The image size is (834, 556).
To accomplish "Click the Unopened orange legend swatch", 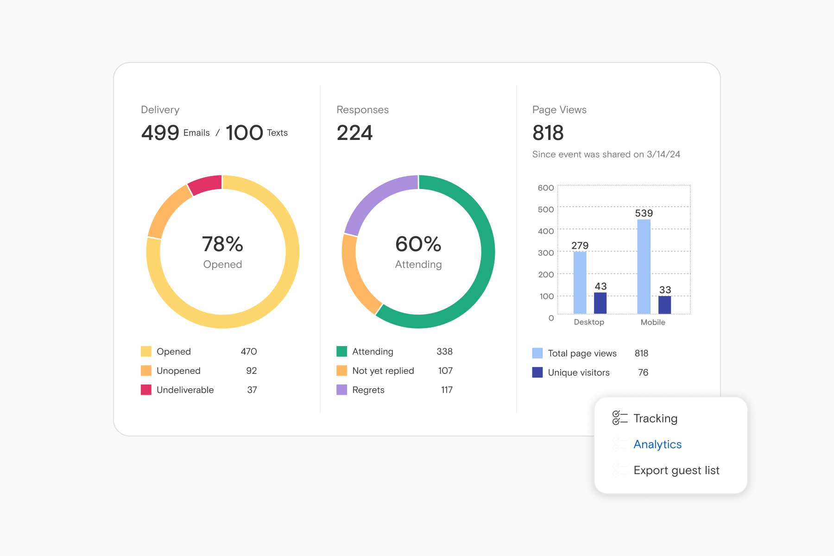I will 146,371.
